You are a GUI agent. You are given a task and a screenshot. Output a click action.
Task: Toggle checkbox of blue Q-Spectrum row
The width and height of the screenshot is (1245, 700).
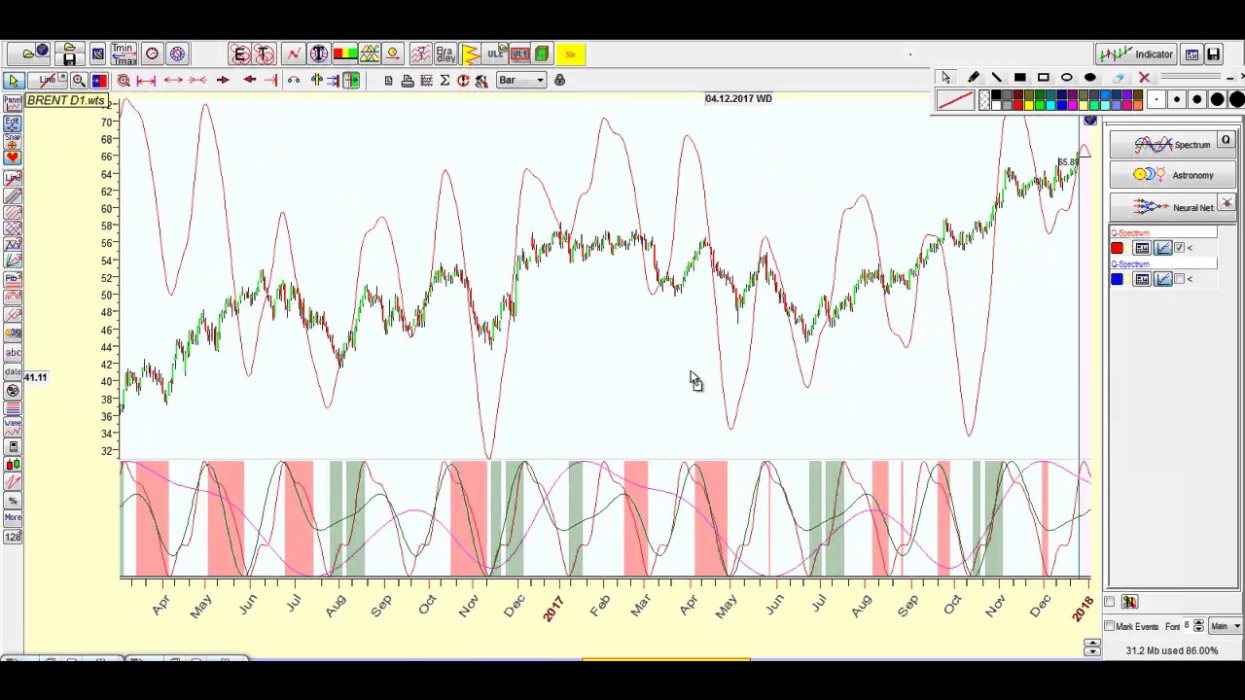pyautogui.click(x=1180, y=279)
